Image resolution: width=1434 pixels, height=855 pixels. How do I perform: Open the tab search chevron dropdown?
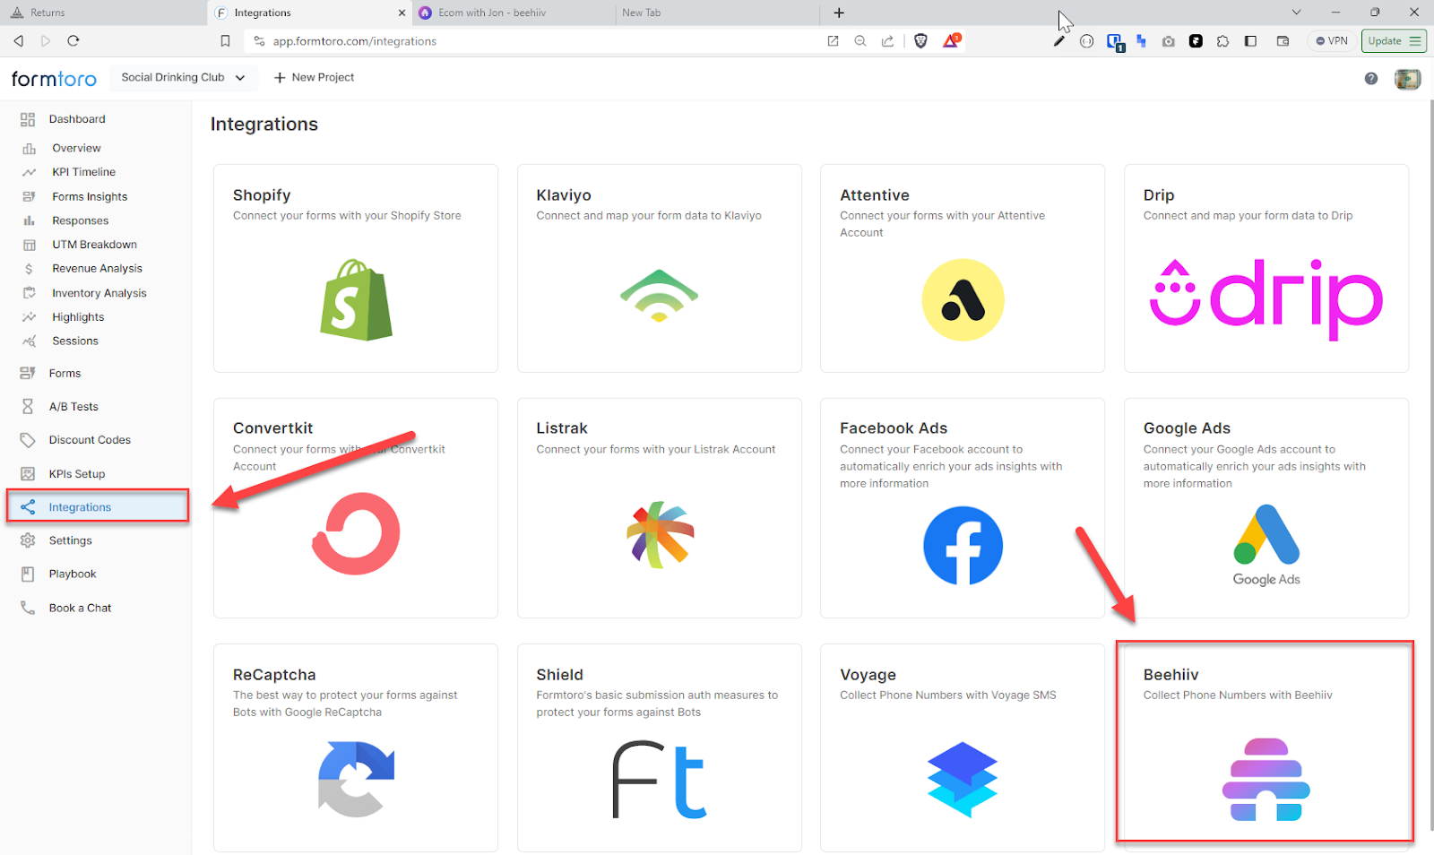[x=1296, y=13]
